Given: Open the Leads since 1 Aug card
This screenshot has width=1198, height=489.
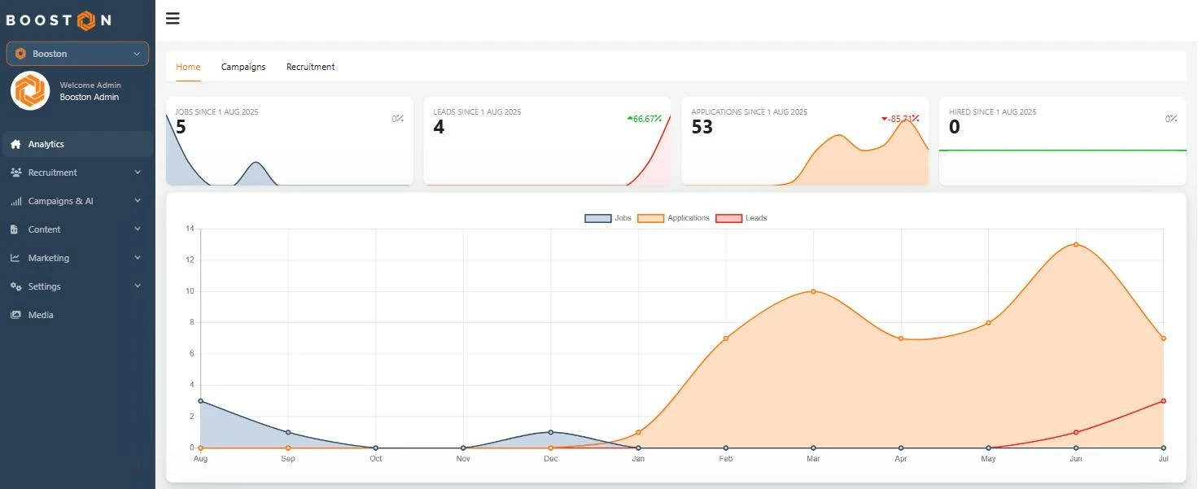Looking at the screenshot, I should tap(547, 142).
